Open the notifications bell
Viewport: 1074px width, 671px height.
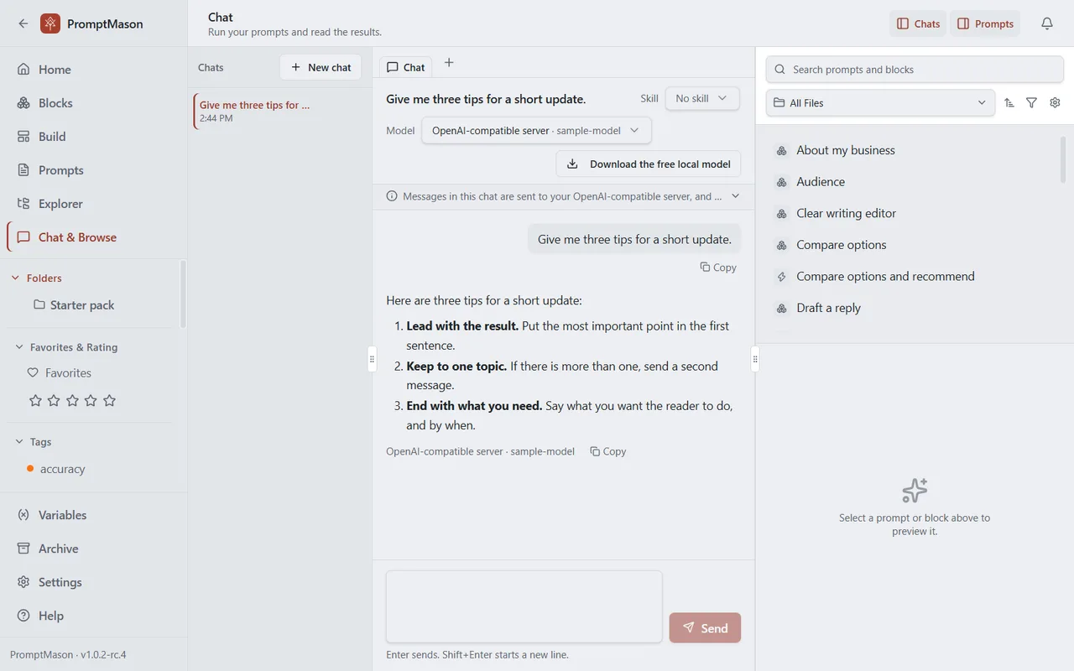coord(1047,23)
